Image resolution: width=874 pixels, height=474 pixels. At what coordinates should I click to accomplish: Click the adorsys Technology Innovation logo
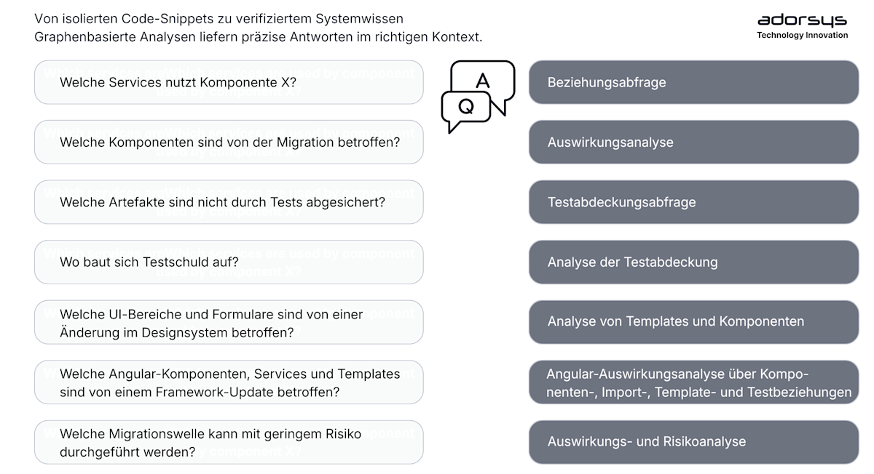click(x=802, y=26)
